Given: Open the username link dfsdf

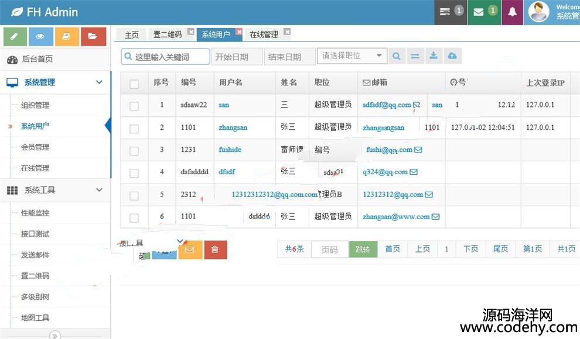Looking at the screenshot, I should 227,171.
